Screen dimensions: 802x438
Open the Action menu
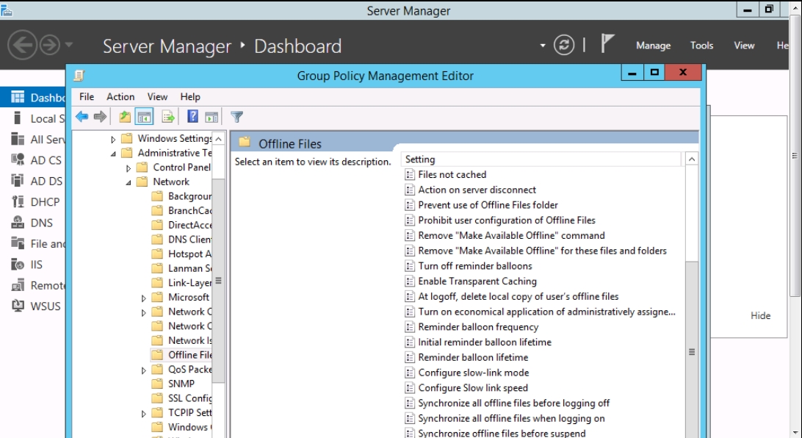[120, 97]
